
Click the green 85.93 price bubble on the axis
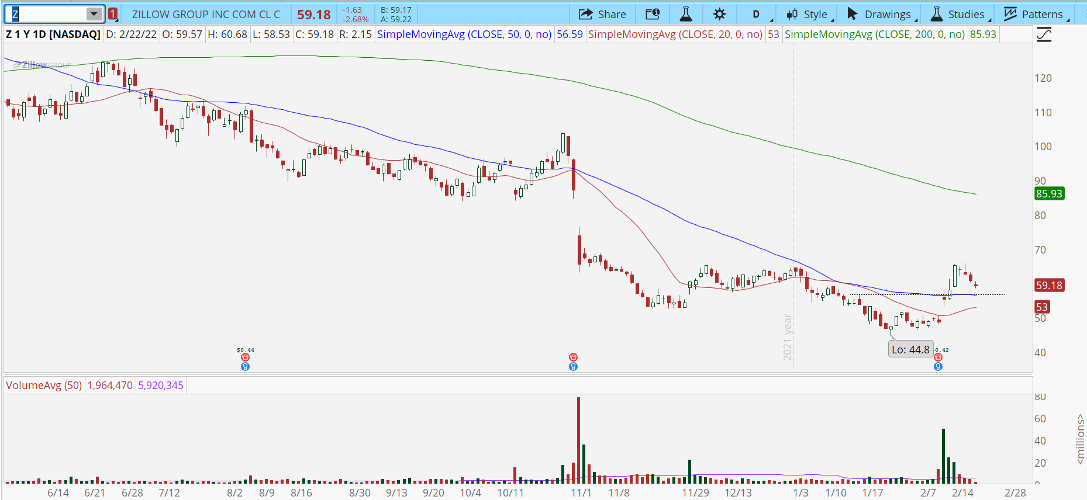click(x=1049, y=194)
